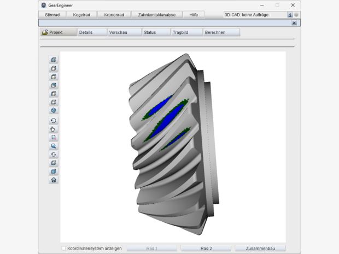
Task: Enable Koordinatensystem anzeigen checkbox
Action: click(x=64, y=249)
